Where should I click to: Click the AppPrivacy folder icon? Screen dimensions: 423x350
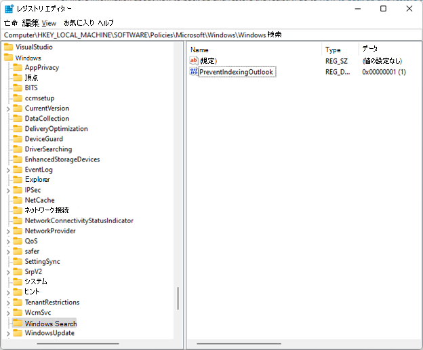[18, 67]
